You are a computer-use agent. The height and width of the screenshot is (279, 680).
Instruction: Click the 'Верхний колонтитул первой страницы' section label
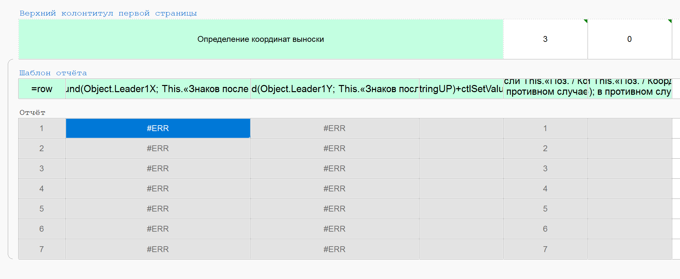[x=108, y=13]
